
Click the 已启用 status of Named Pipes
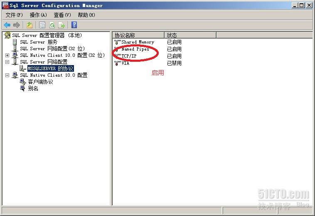174,49
